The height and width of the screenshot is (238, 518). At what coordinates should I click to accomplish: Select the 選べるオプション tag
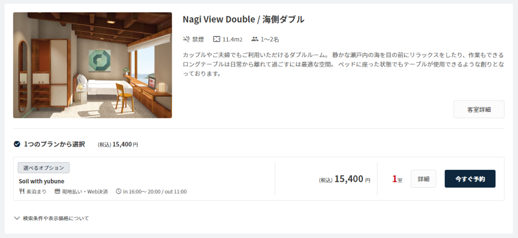pyautogui.click(x=44, y=168)
